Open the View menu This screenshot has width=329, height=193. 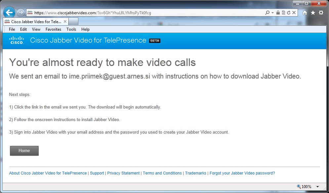(36, 29)
